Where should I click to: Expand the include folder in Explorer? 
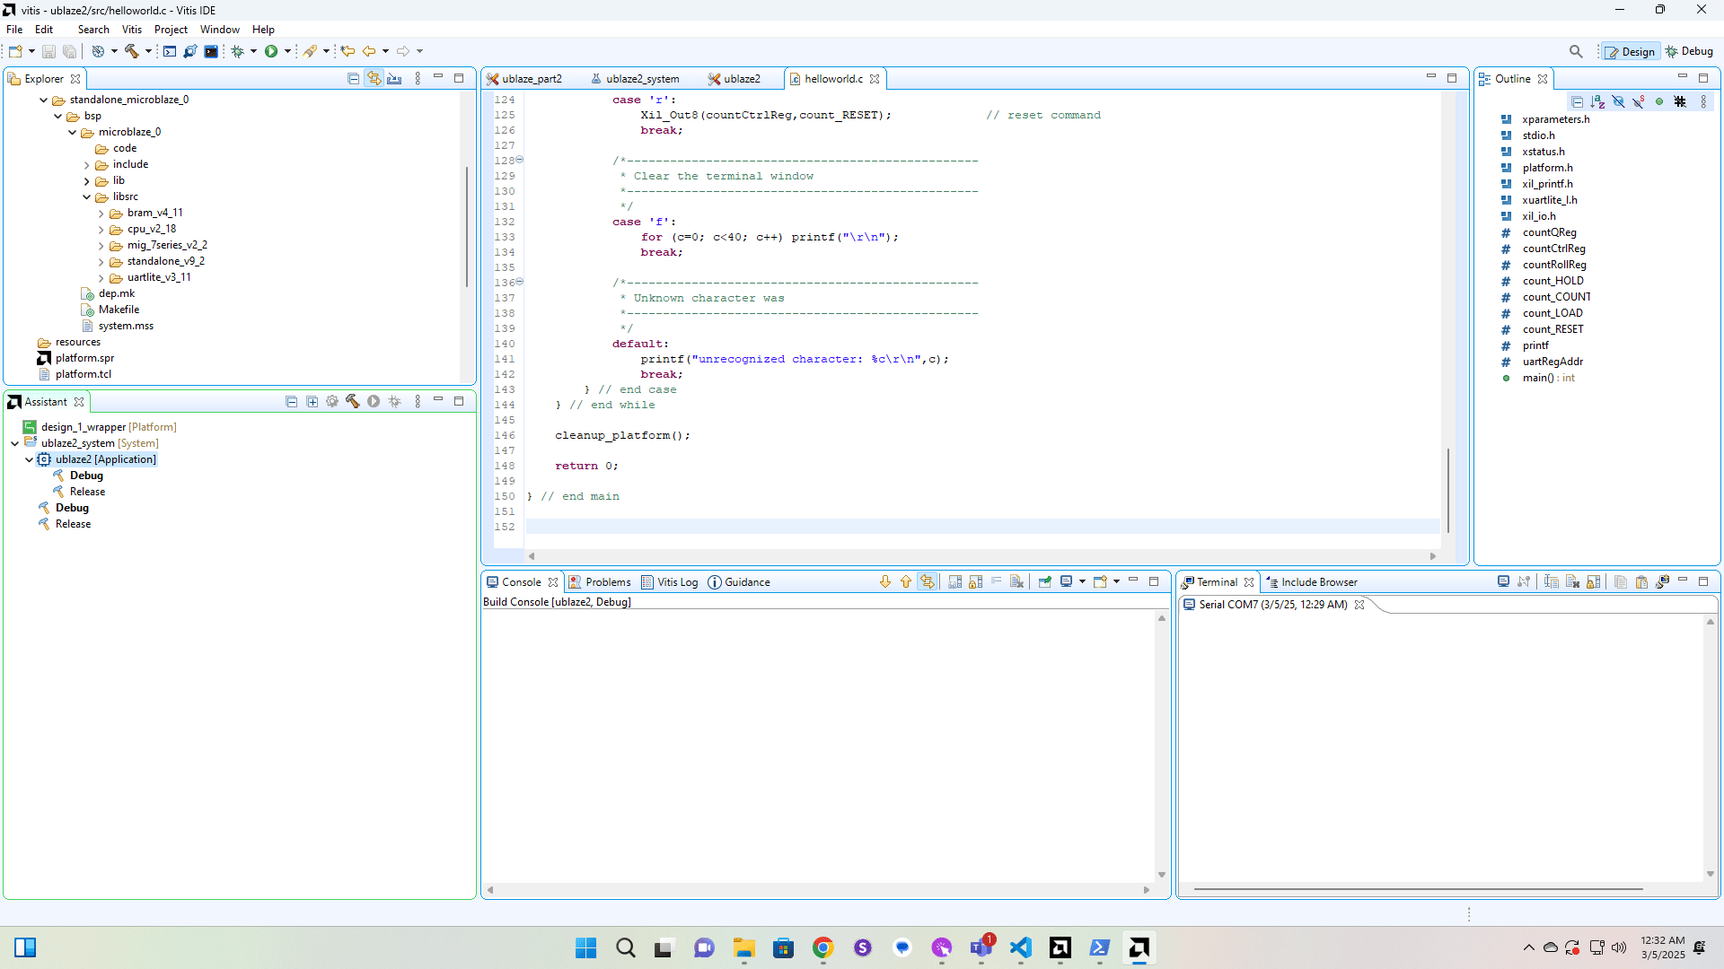[x=87, y=164]
